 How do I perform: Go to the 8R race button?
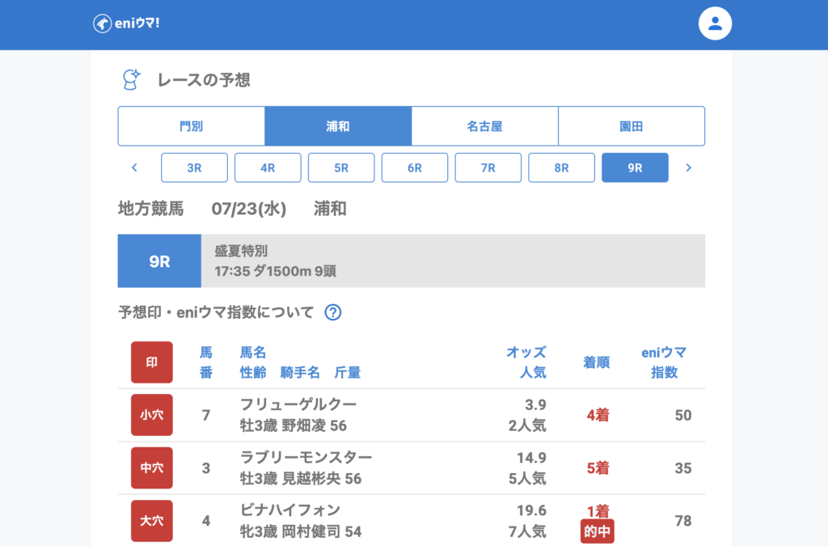point(561,167)
